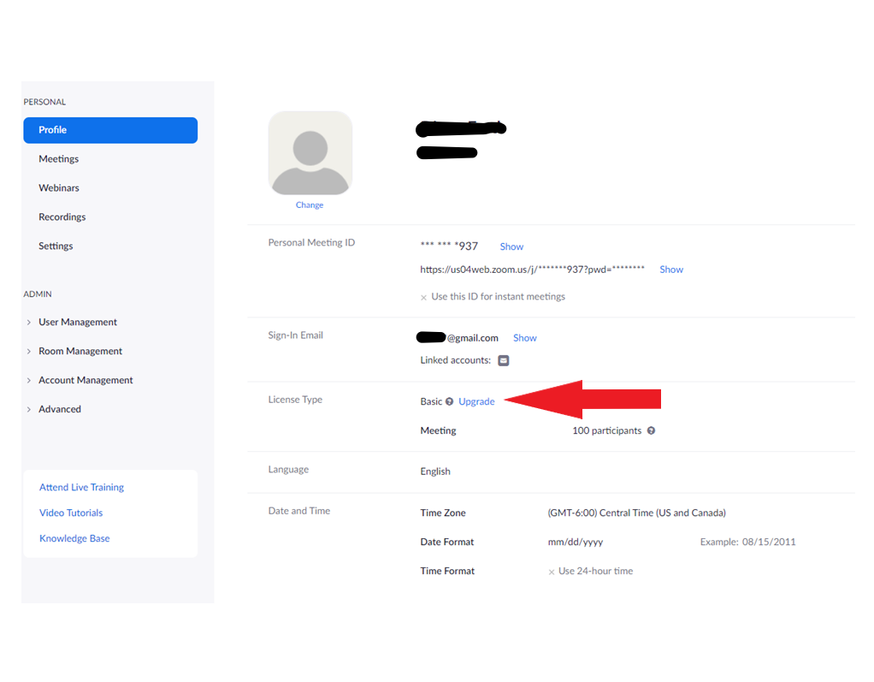Click the question mark next to 100 participants

[x=651, y=430]
